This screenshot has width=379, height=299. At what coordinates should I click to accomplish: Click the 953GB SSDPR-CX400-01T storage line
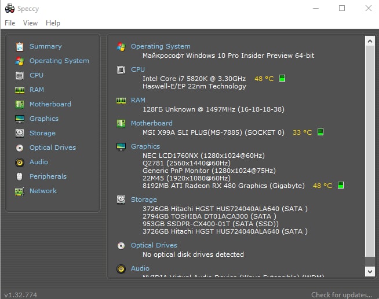coord(210,224)
